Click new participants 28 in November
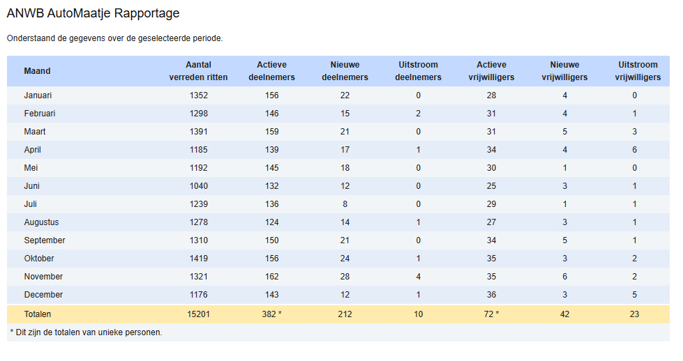This screenshot has height=361, width=683. coord(345,277)
